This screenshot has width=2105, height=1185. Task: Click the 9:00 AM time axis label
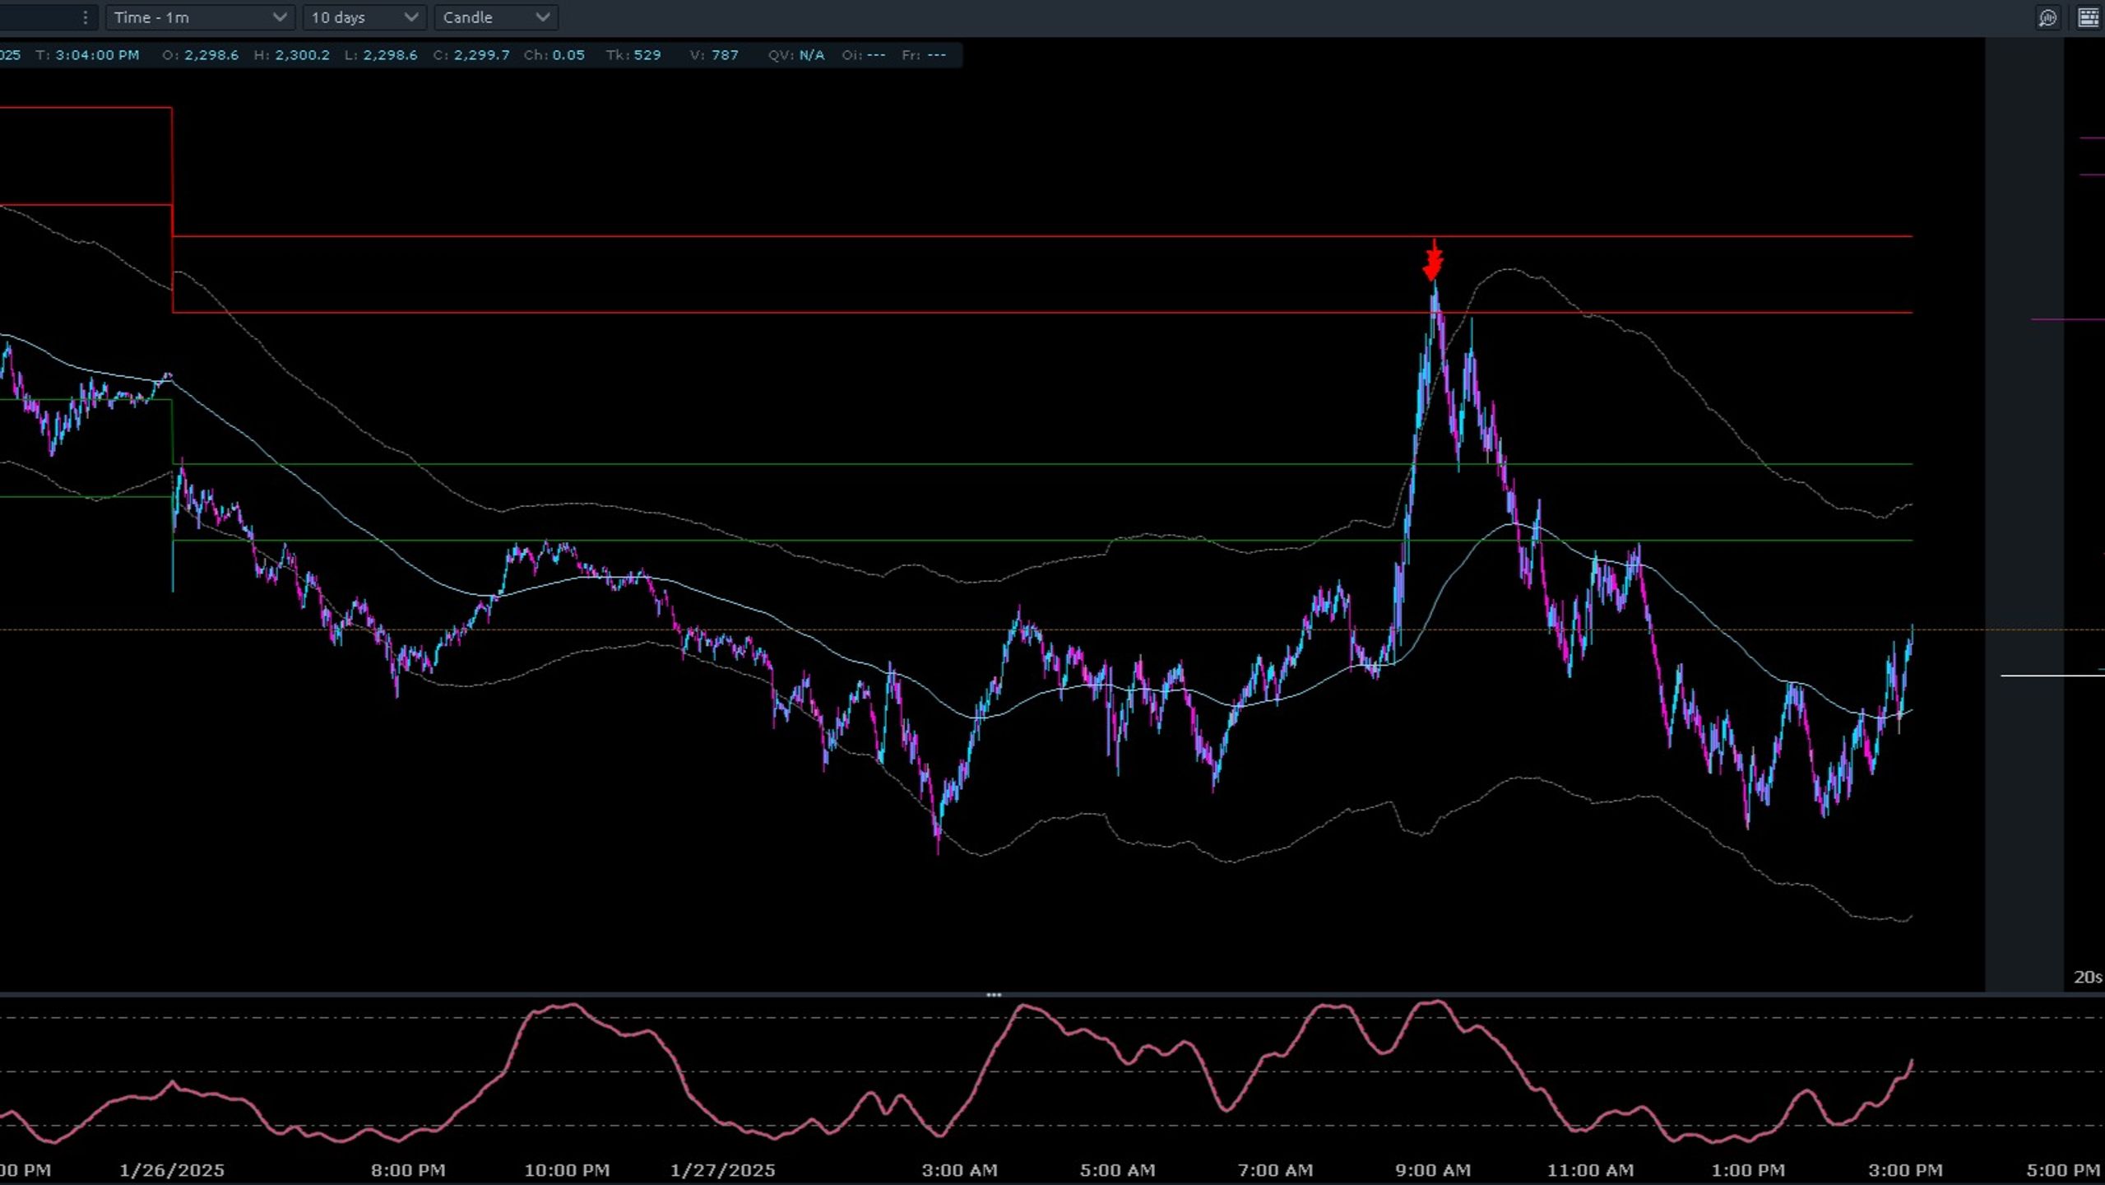coord(1433,1170)
